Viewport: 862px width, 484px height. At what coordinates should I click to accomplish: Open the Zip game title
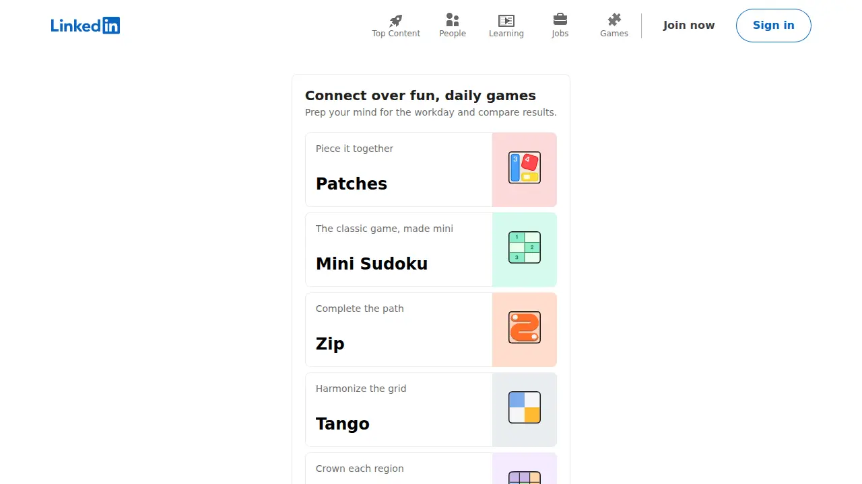pos(330,344)
